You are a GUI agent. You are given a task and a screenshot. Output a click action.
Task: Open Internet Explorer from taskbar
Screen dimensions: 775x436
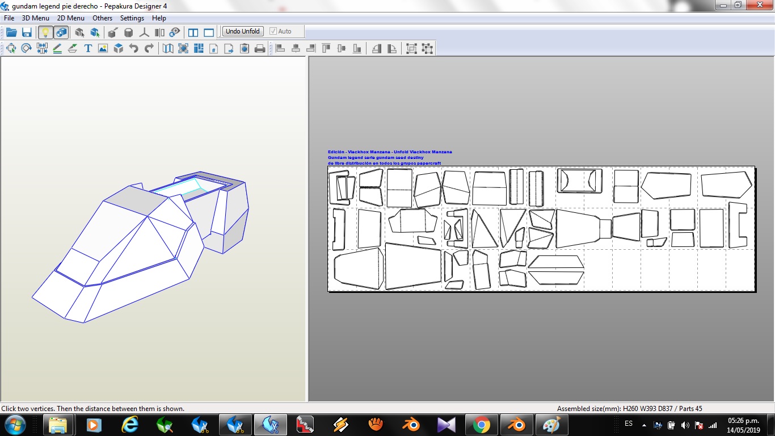click(x=130, y=425)
